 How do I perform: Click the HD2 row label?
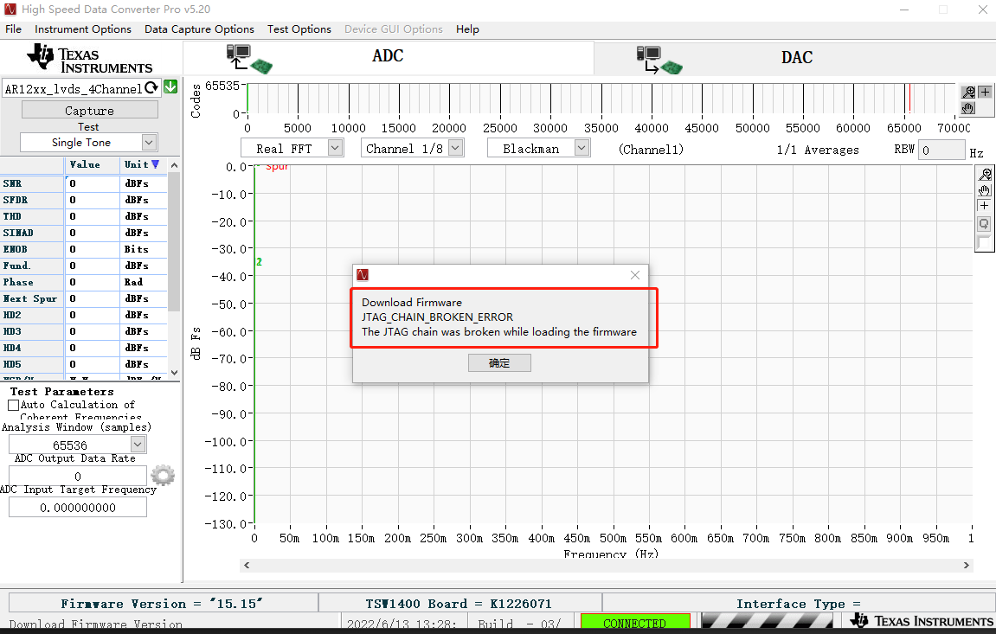[x=32, y=315]
